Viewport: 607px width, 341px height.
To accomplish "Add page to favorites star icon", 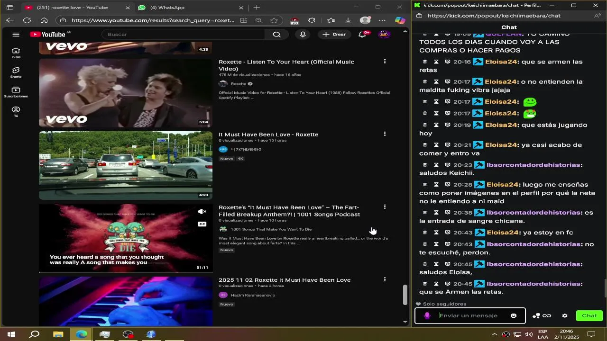I will tap(274, 20).
